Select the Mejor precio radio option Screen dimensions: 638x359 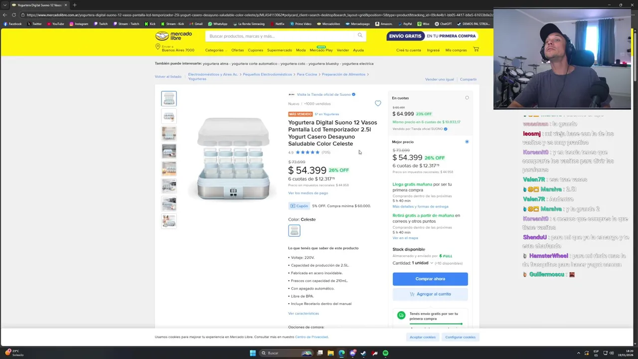pyautogui.click(x=467, y=142)
